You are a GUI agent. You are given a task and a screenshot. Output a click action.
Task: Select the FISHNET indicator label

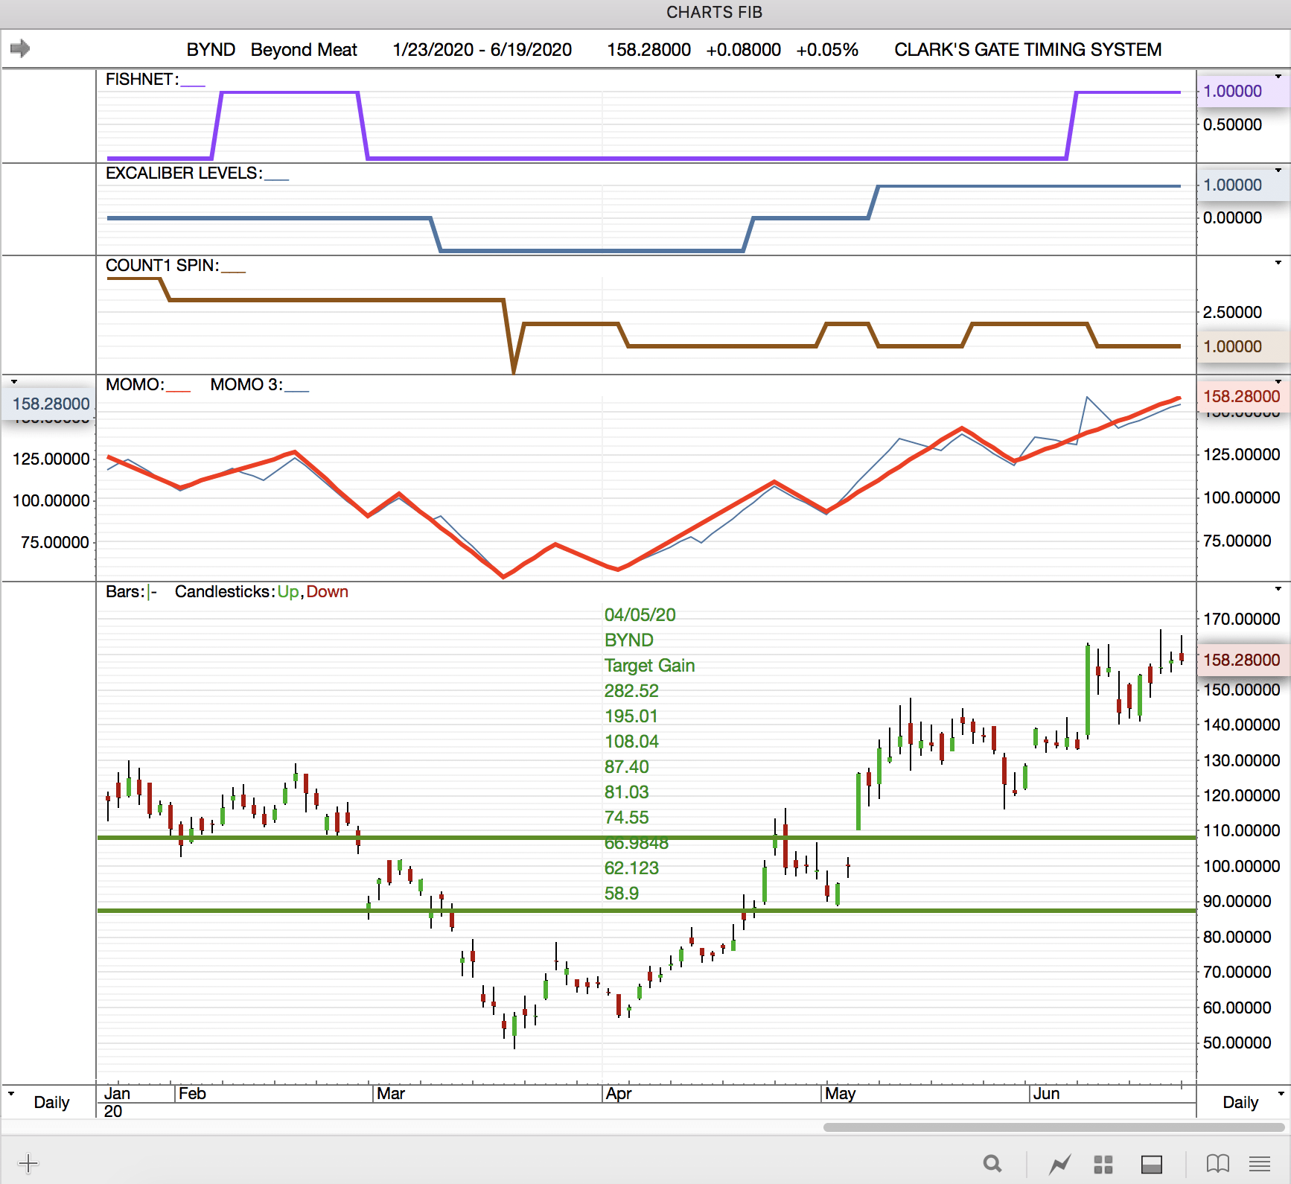[x=141, y=80]
